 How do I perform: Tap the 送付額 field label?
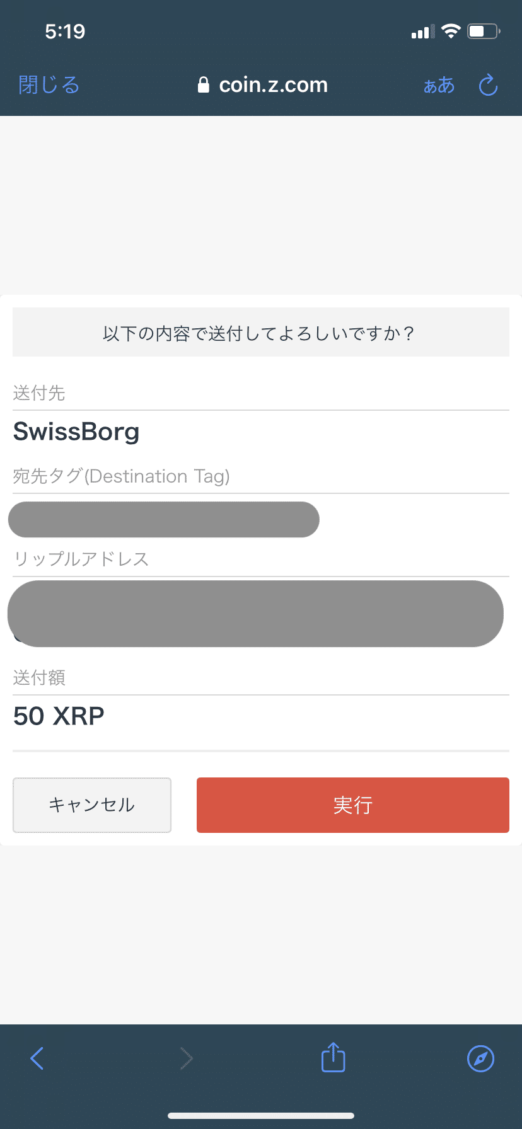tap(38, 677)
